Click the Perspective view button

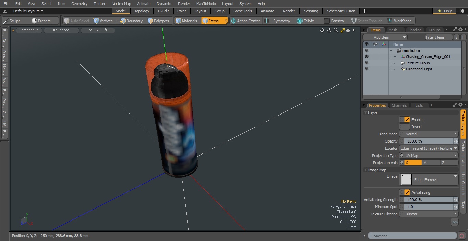pos(29,30)
